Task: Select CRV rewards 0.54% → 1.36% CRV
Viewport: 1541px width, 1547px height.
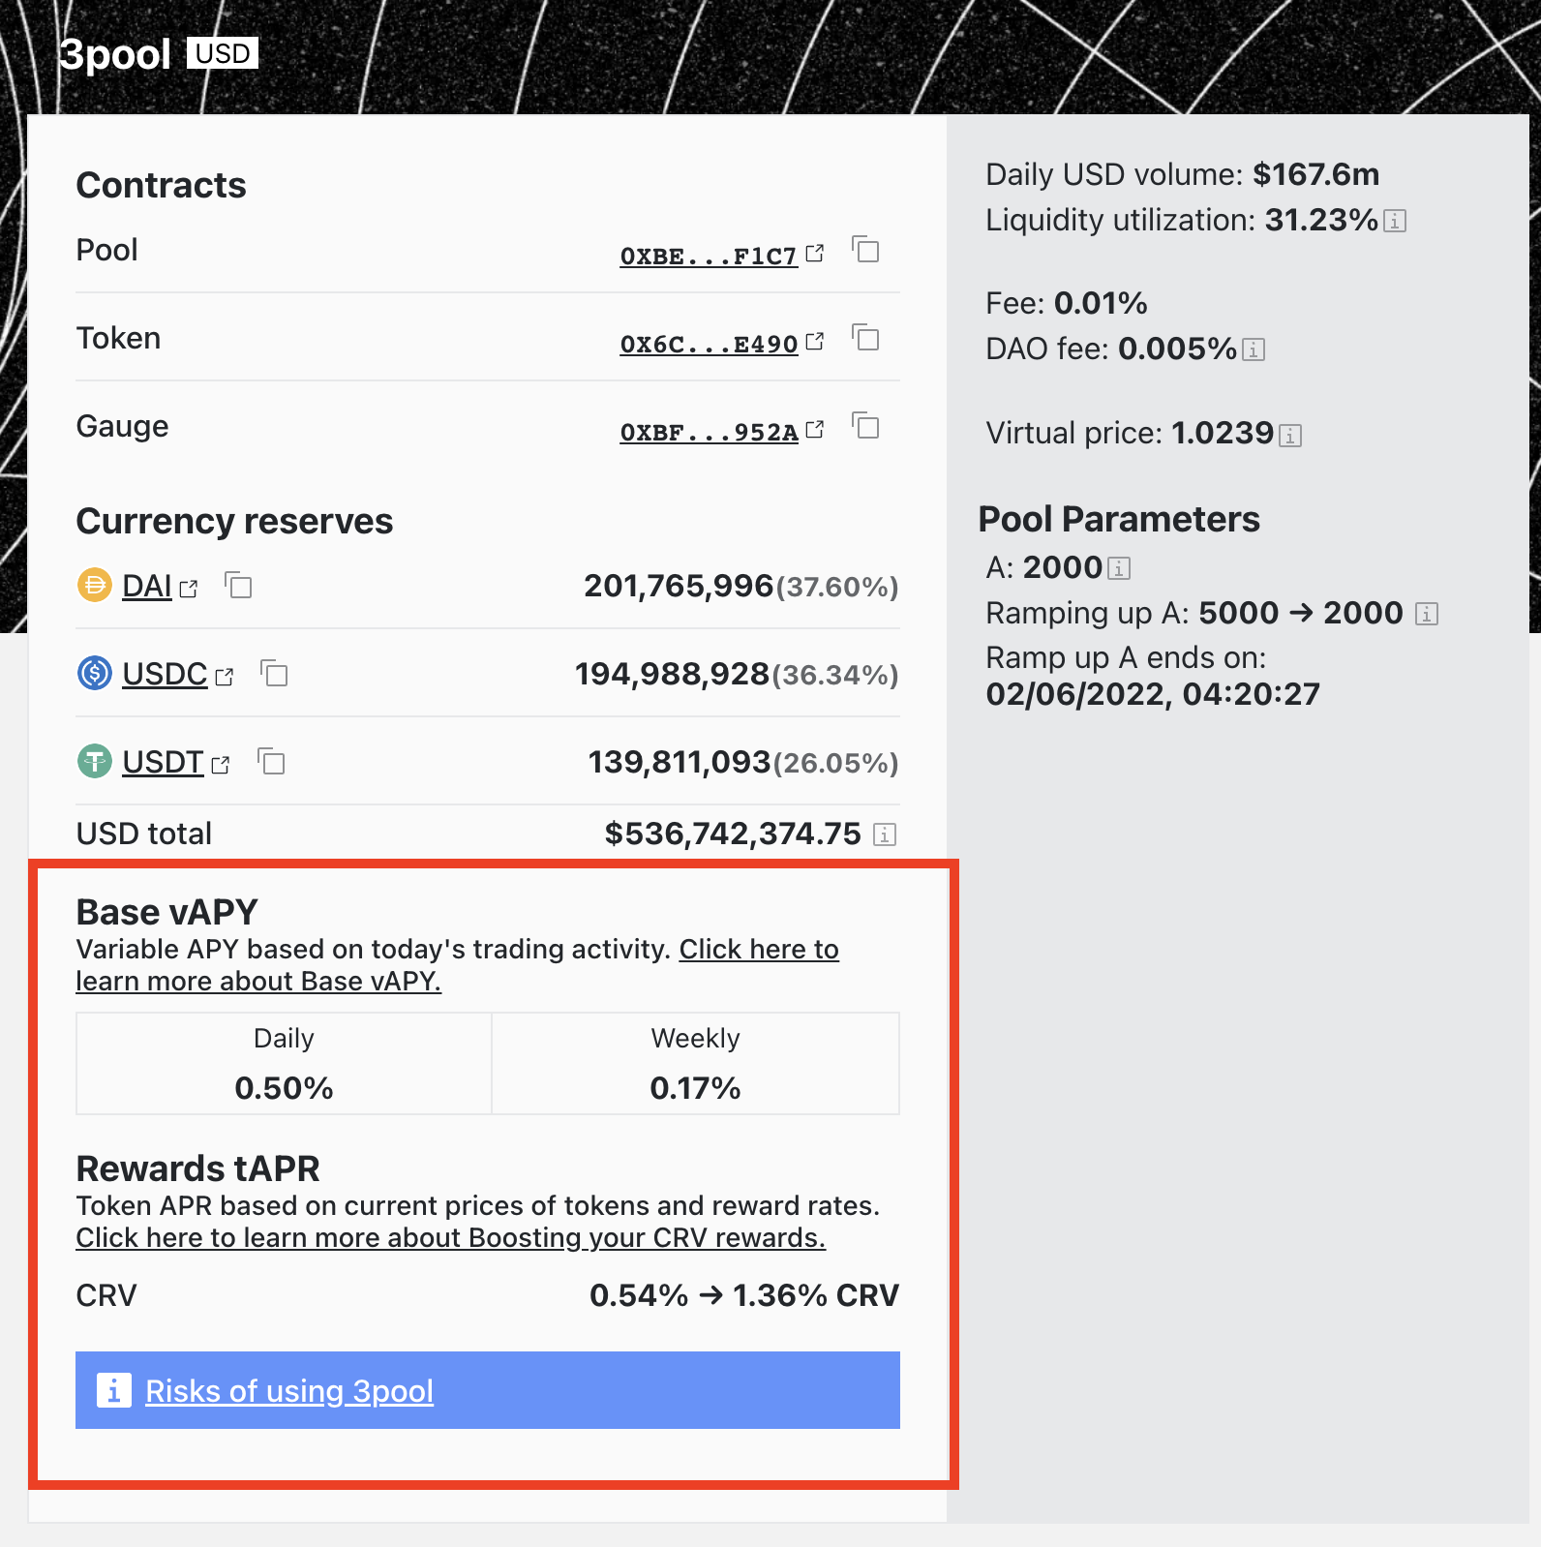Action: coord(744,1295)
